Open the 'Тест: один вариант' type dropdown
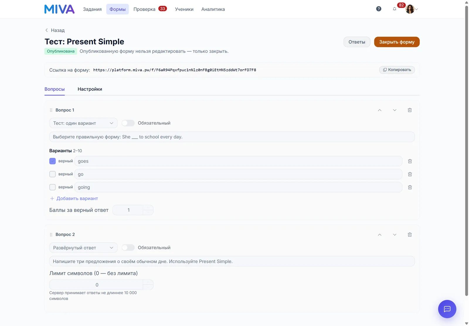 [83, 123]
